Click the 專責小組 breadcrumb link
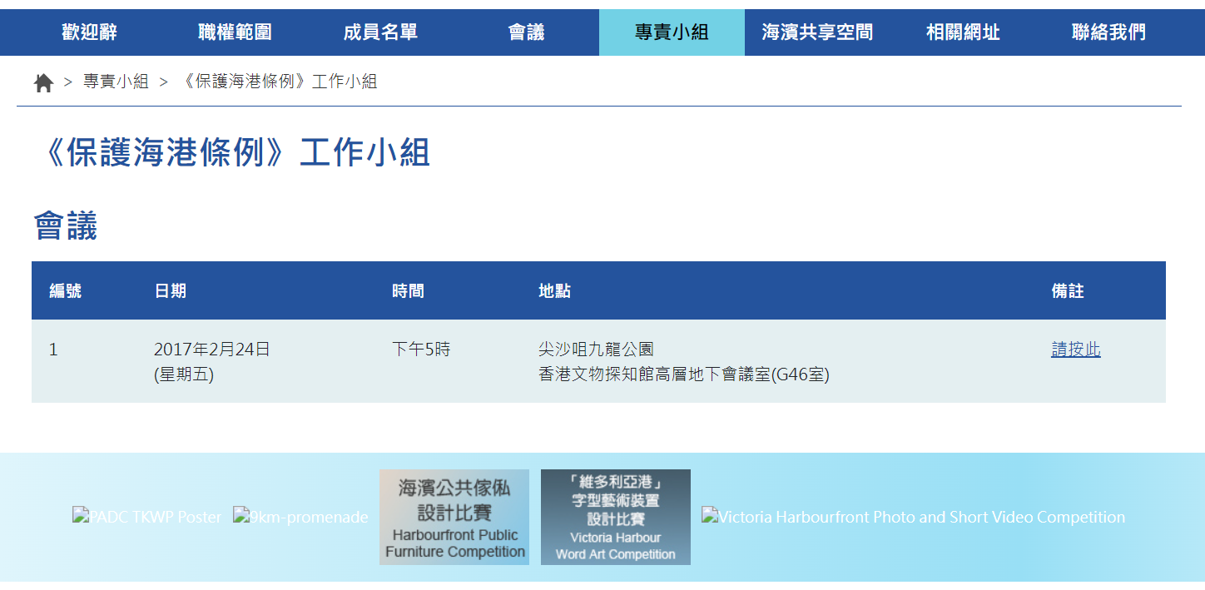1205x590 pixels. [x=116, y=82]
